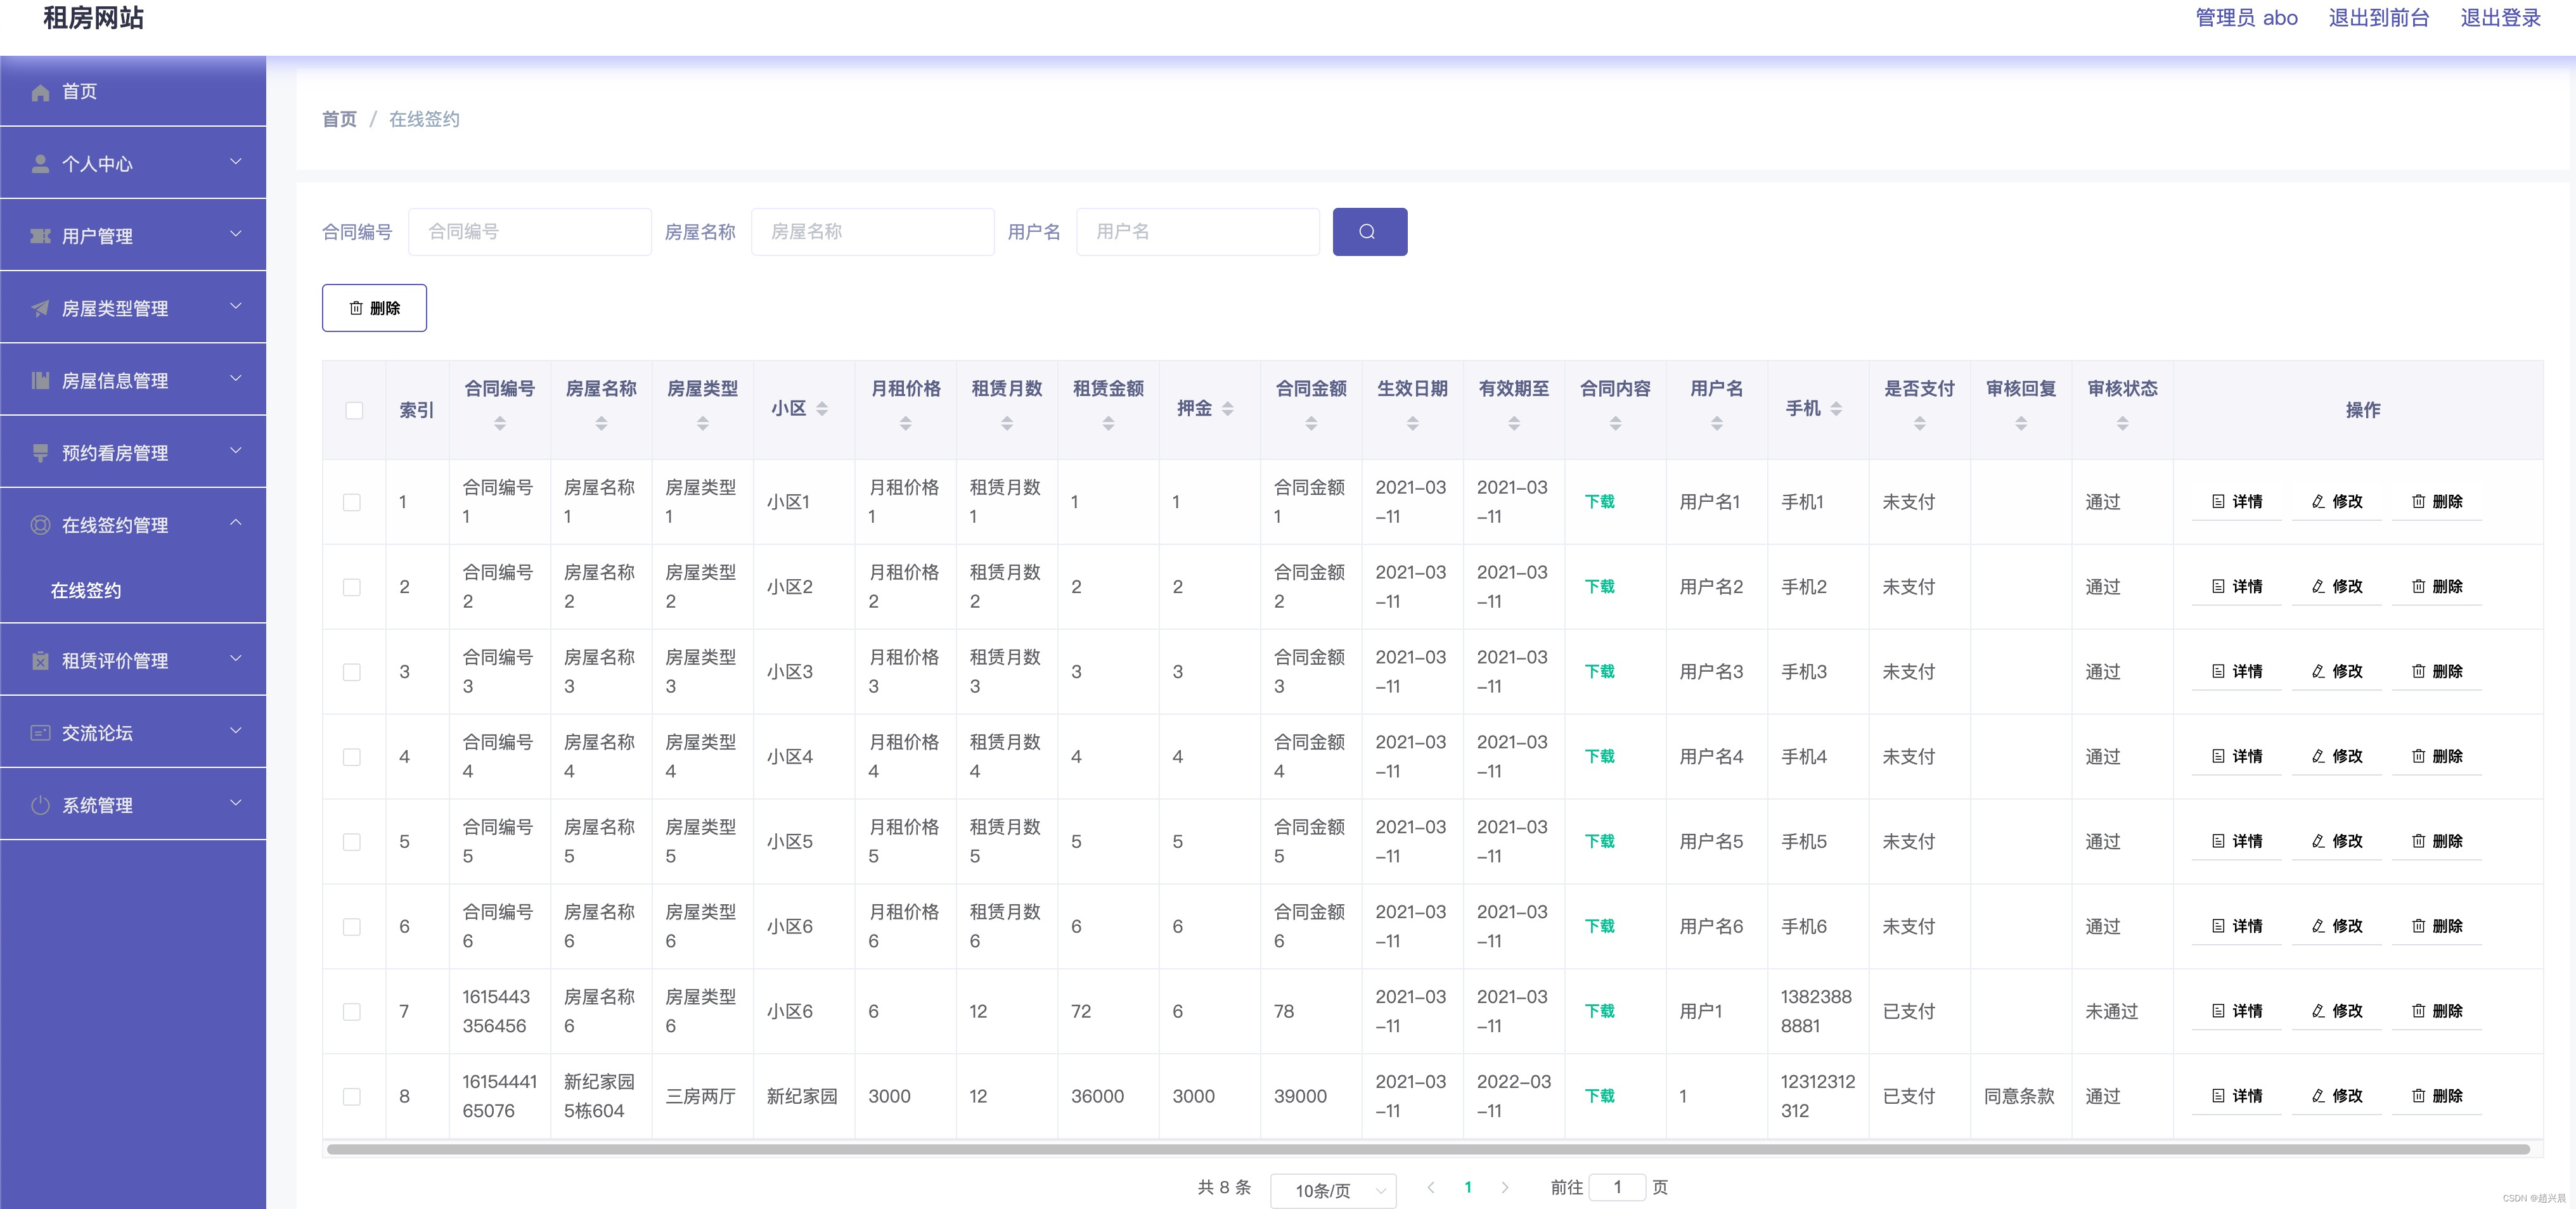
Task: Click 修改 for row 4
Action: (2337, 757)
